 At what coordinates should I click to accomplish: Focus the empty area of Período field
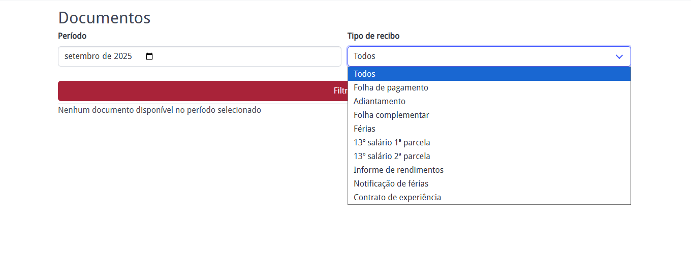(244, 56)
